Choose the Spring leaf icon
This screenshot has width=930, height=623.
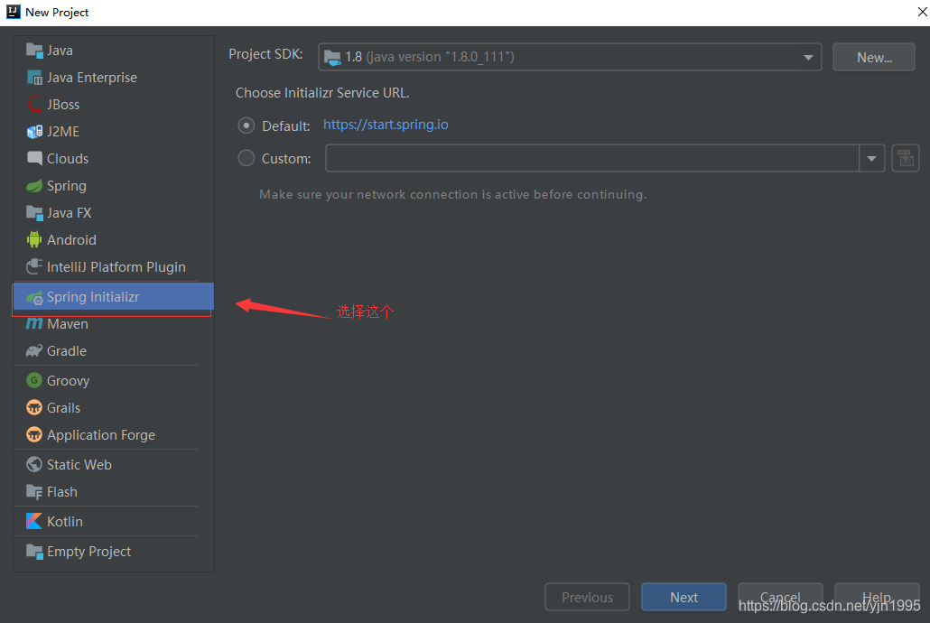[34, 186]
